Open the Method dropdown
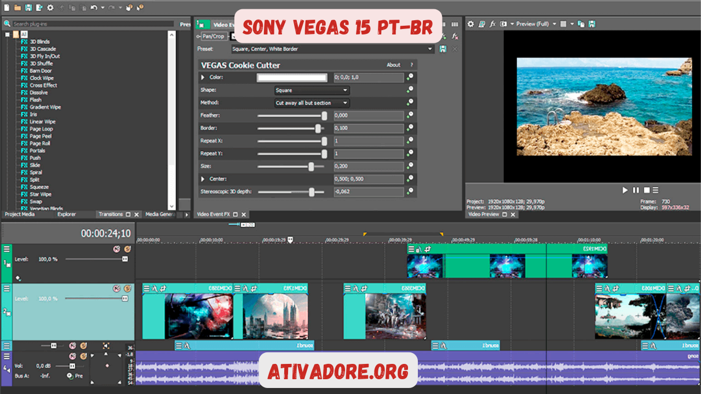The image size is (701, 394). pos(312,103)
